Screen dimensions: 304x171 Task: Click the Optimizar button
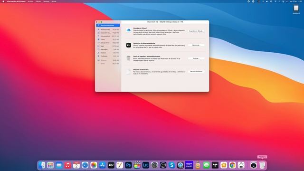pyautogui.click(x=196, y=45)
